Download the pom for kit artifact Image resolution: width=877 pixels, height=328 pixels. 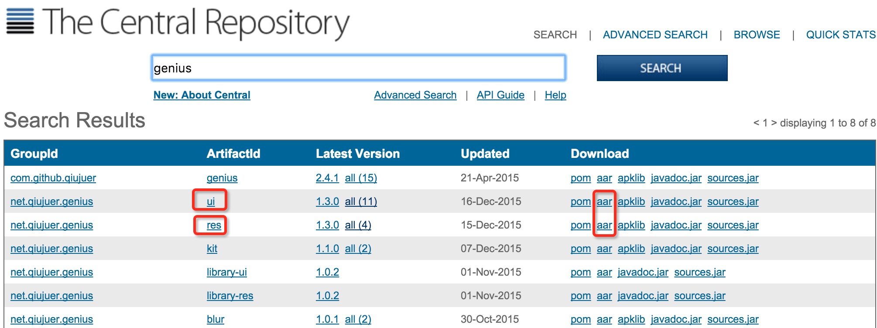pyautogui.click(x=580, y=249)
